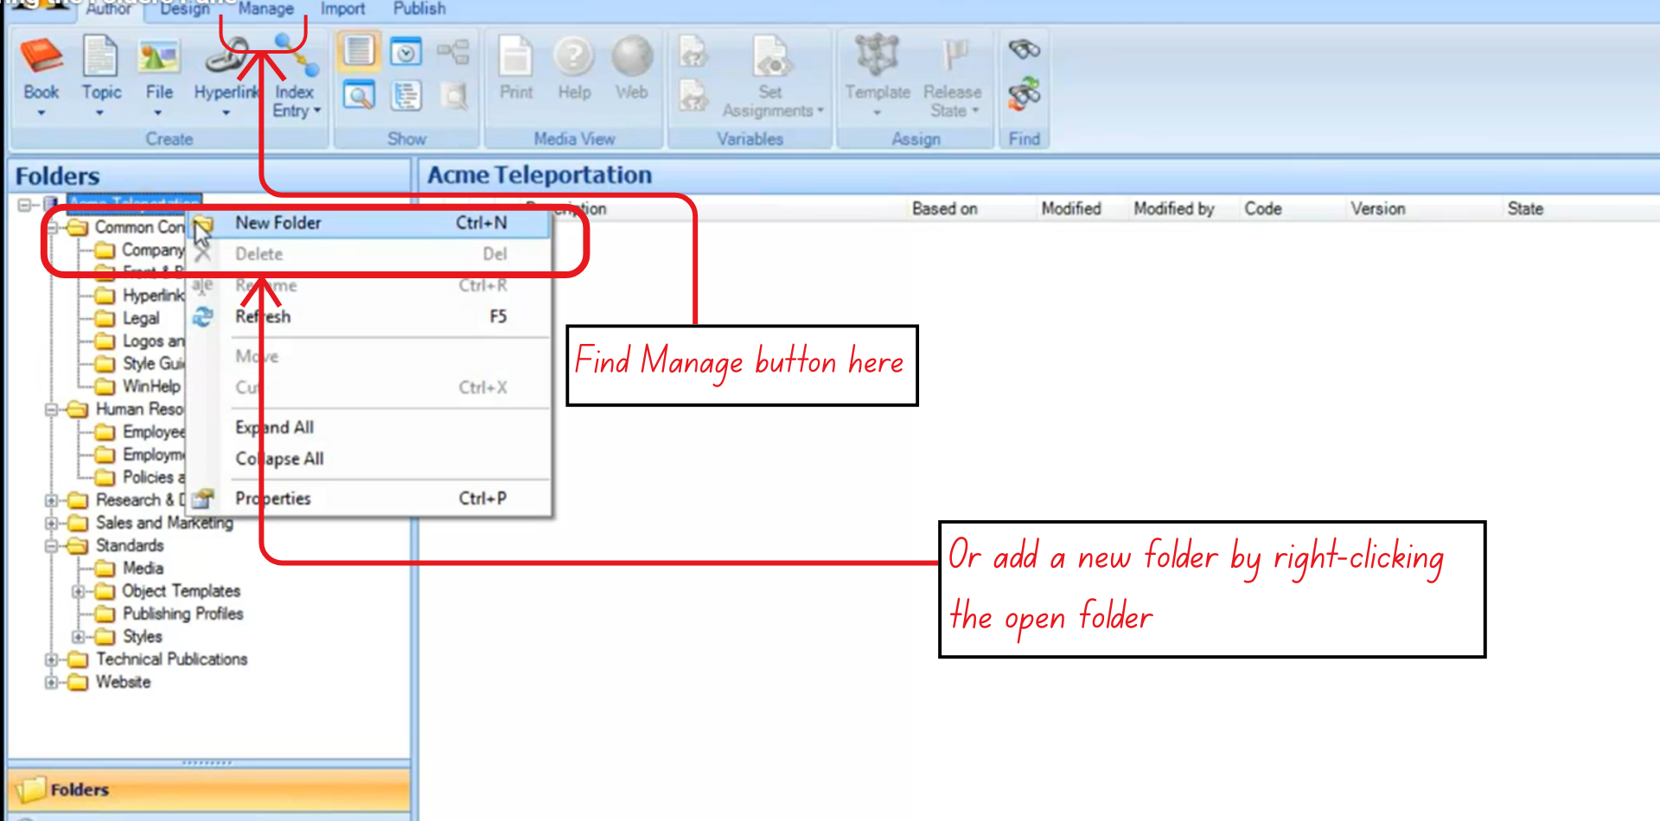Select the Website folder in the tree

pyautogui.click(x=122, y=682)
